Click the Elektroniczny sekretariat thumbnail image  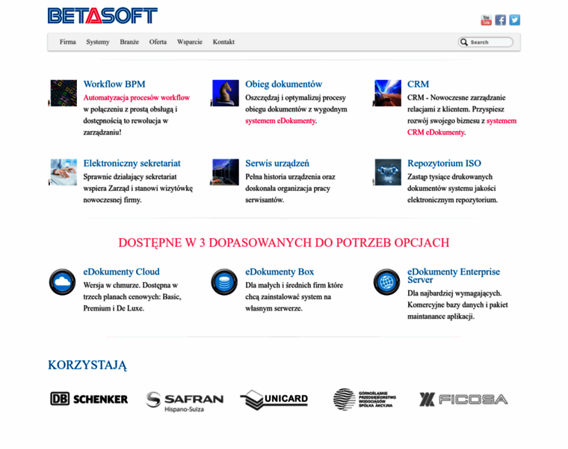click(64, 172)
